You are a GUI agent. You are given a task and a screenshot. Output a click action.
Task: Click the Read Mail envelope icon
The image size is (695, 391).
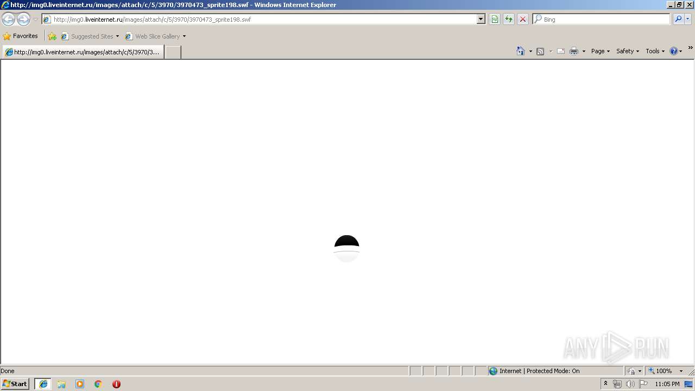pos(561,51)
